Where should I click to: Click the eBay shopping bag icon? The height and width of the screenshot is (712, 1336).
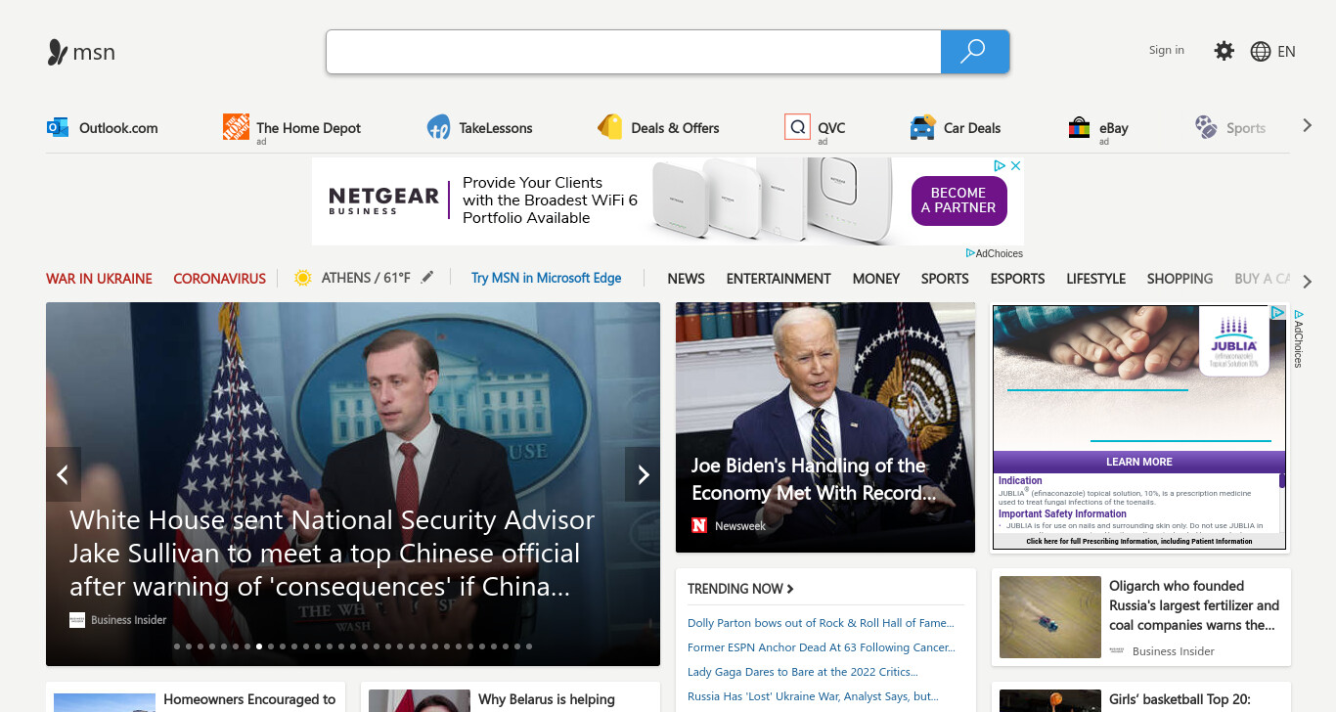click(x=1079, y=127)
